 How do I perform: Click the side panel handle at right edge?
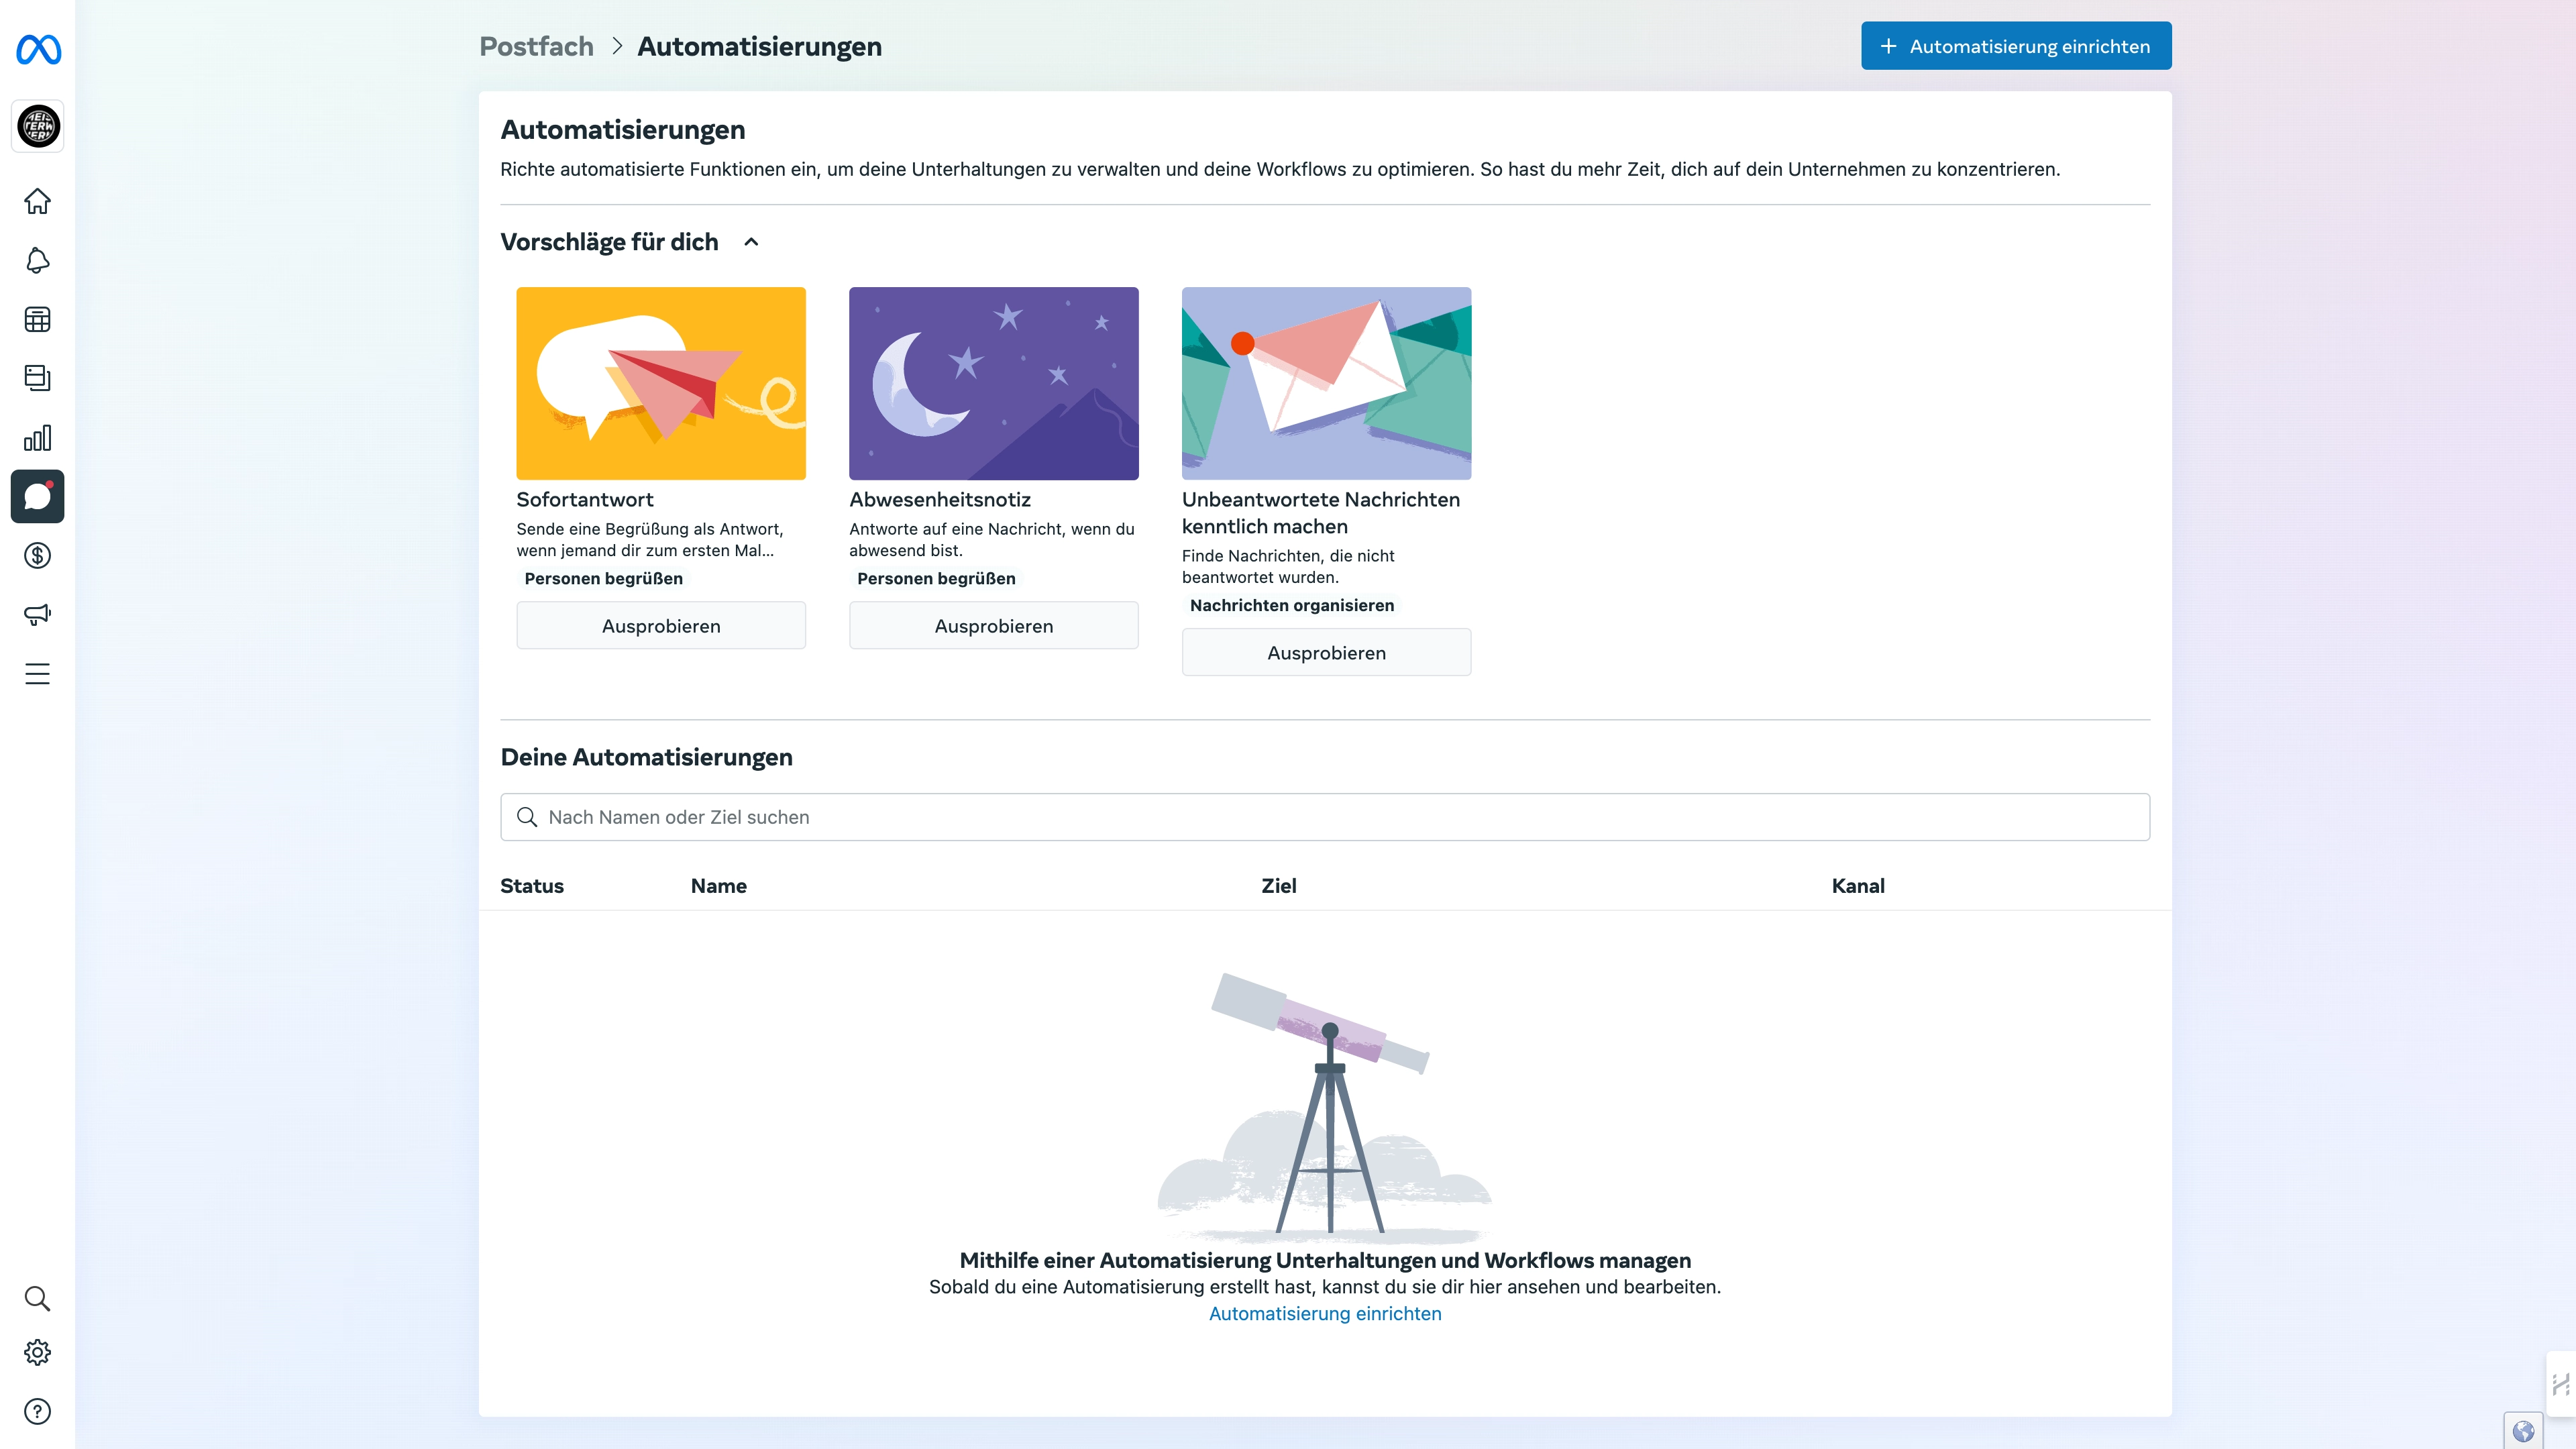click(2562, 1384)
